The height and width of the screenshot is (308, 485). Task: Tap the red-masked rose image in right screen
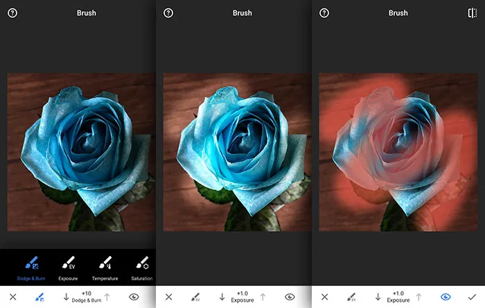[x=398, y=153]
